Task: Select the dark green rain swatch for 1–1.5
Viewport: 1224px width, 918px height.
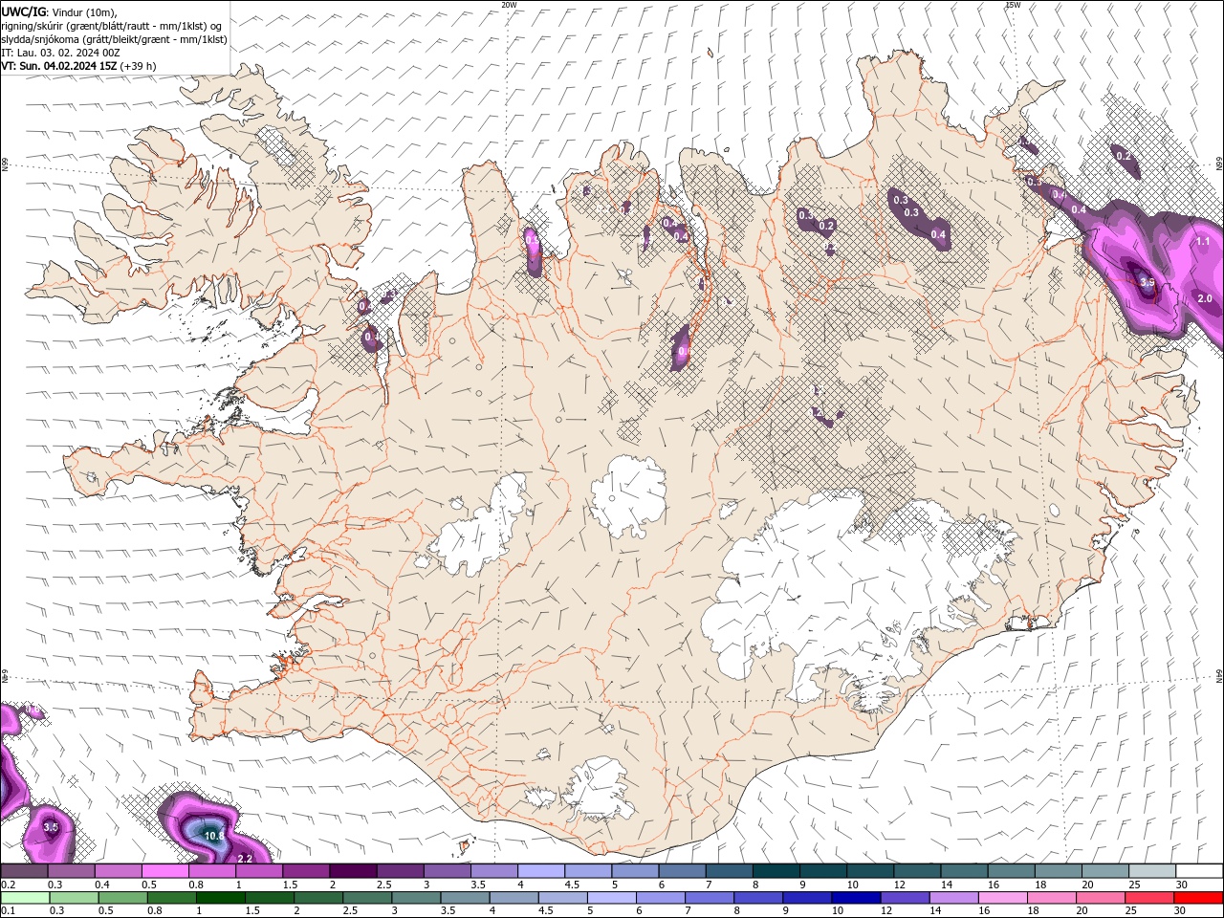Action: (x=220, y=898)
